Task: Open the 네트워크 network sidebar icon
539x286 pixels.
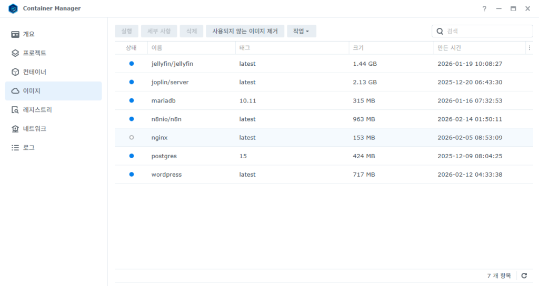Action: click(x=15, y=129)
